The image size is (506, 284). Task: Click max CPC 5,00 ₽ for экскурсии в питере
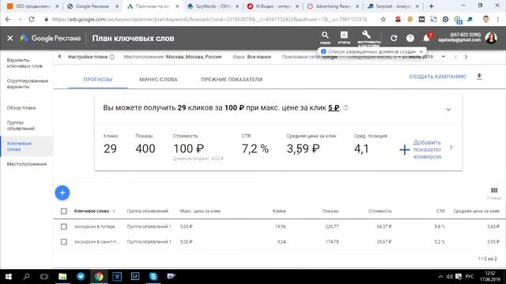pyautogui.click(x=187, y=226)
